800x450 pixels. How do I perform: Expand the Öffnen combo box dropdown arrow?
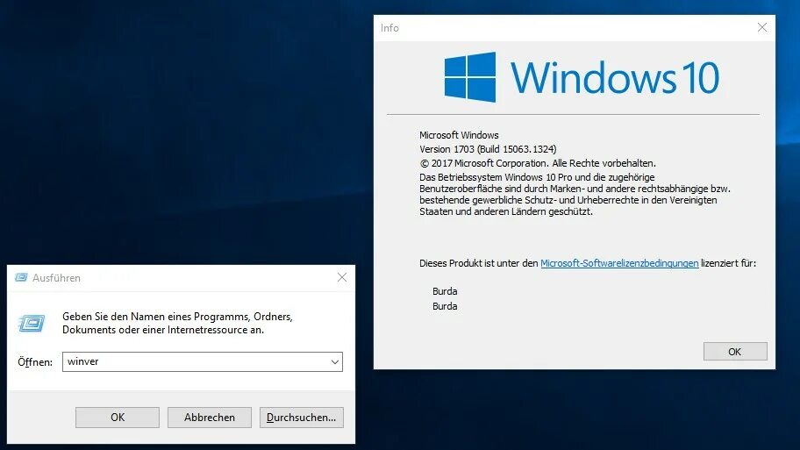pyautogui.click(x=335, y=361)
